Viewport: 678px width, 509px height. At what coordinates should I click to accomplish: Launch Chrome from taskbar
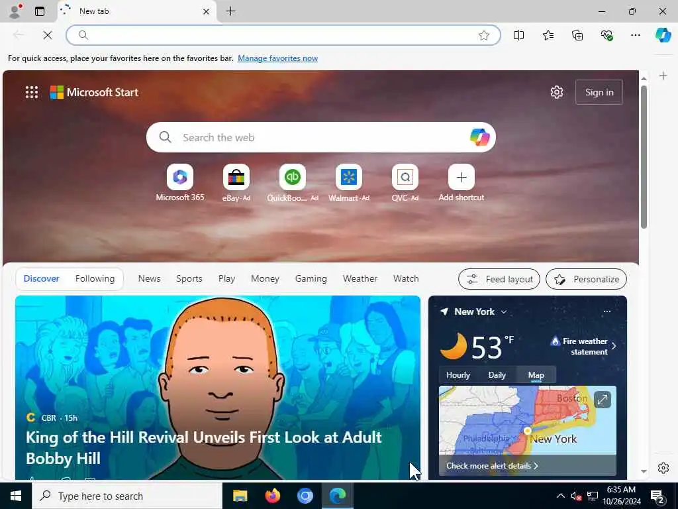click(x=305, y=496)
